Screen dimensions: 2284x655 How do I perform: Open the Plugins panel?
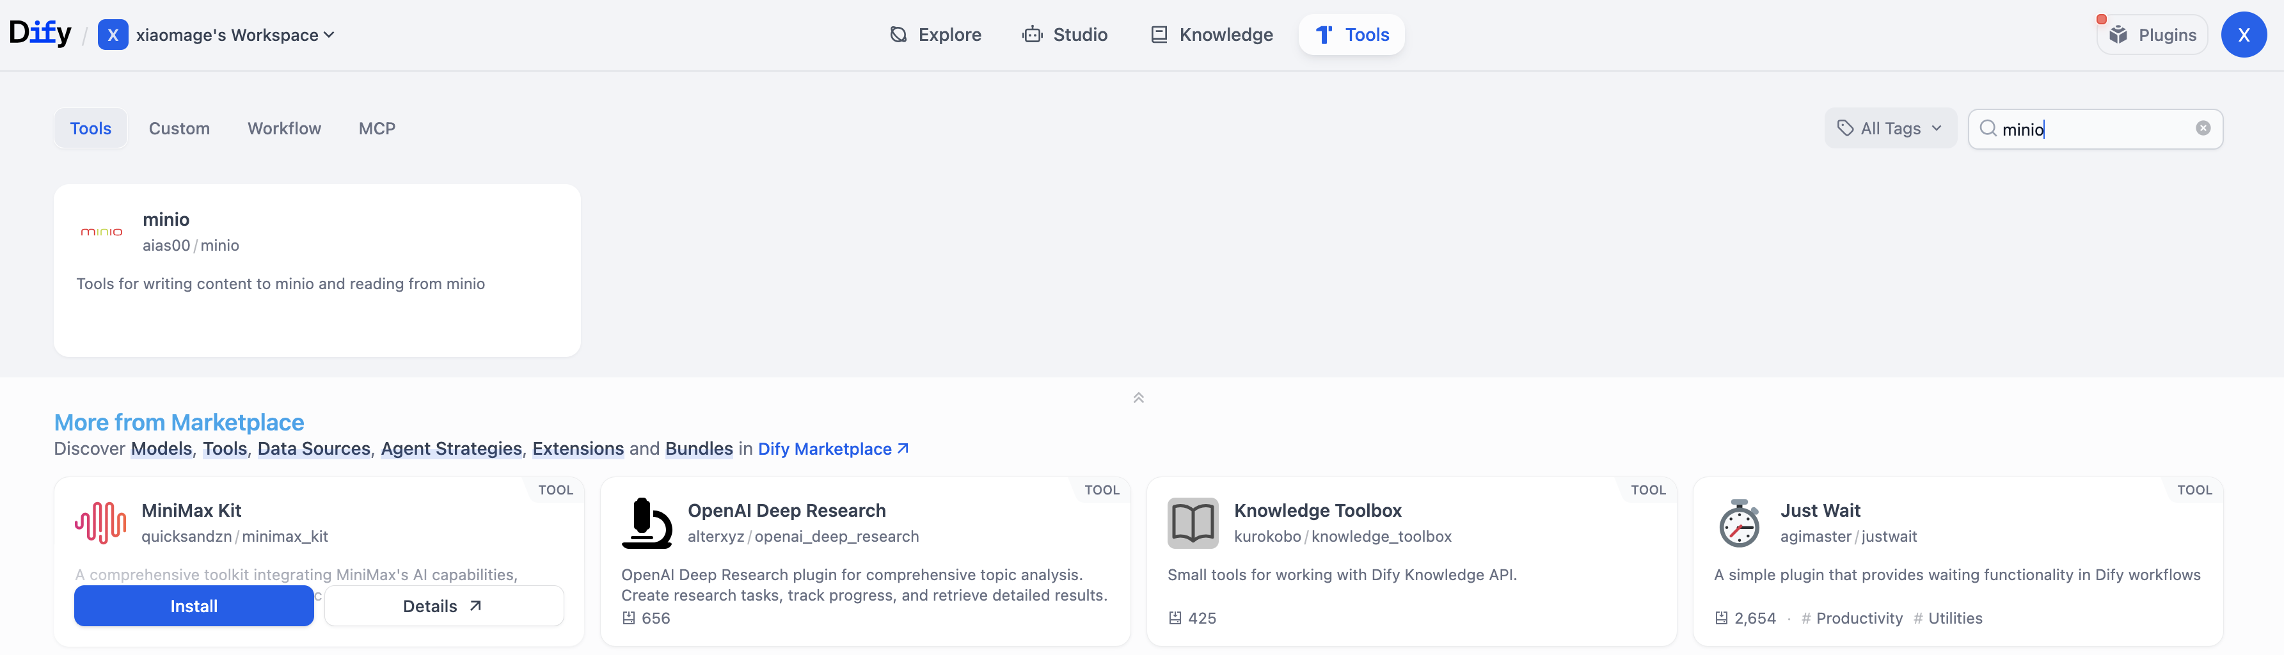tap(2152, 35)
